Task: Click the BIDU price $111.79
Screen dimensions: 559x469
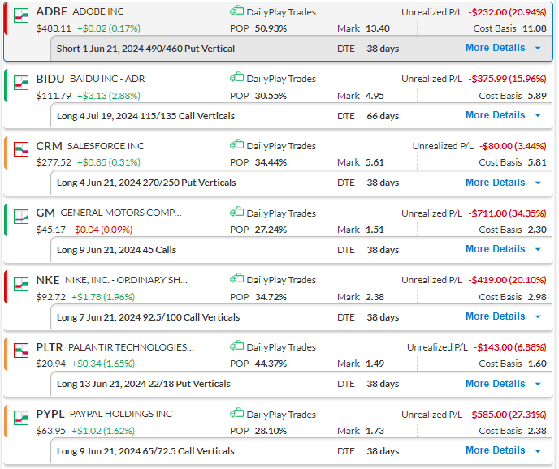Action: point(54,96)
